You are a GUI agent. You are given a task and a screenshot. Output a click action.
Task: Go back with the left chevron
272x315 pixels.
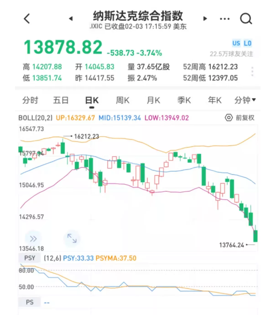[x=27, y=19]
